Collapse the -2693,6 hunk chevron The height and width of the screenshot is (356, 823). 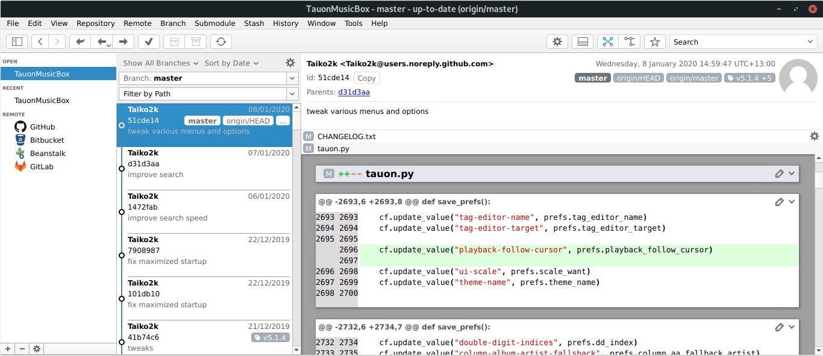(792, 202)
